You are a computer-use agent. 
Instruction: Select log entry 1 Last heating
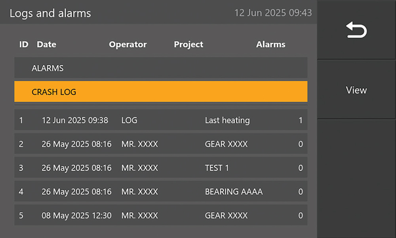tap(161, 120)
